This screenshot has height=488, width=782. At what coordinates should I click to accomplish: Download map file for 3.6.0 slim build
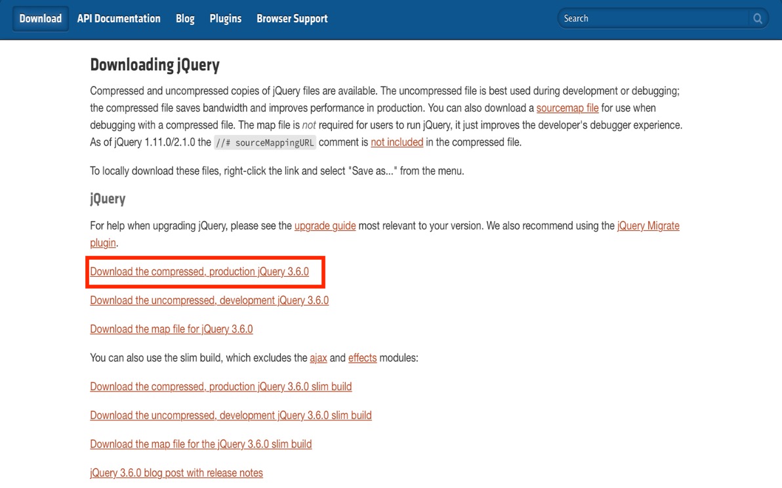tap(201, 445)
